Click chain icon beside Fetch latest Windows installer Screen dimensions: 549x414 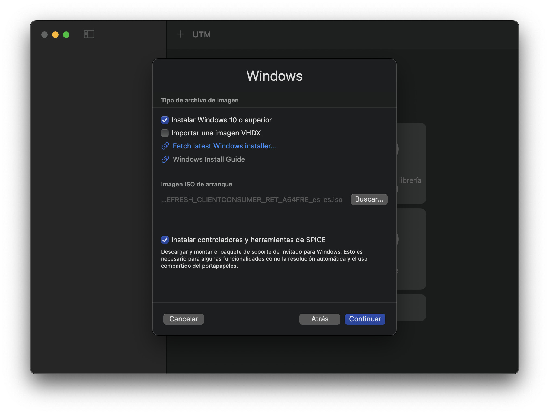coord(165,146)
